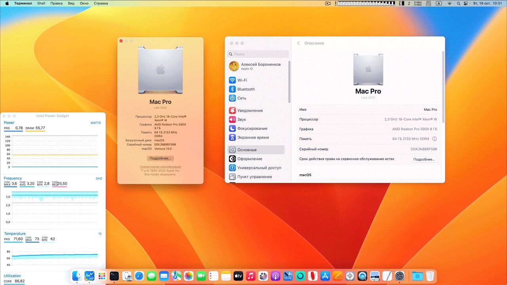507x285 pixels.
Task: Click the serial number DGKJN008F500 in Settings
Action: [424, 149]
